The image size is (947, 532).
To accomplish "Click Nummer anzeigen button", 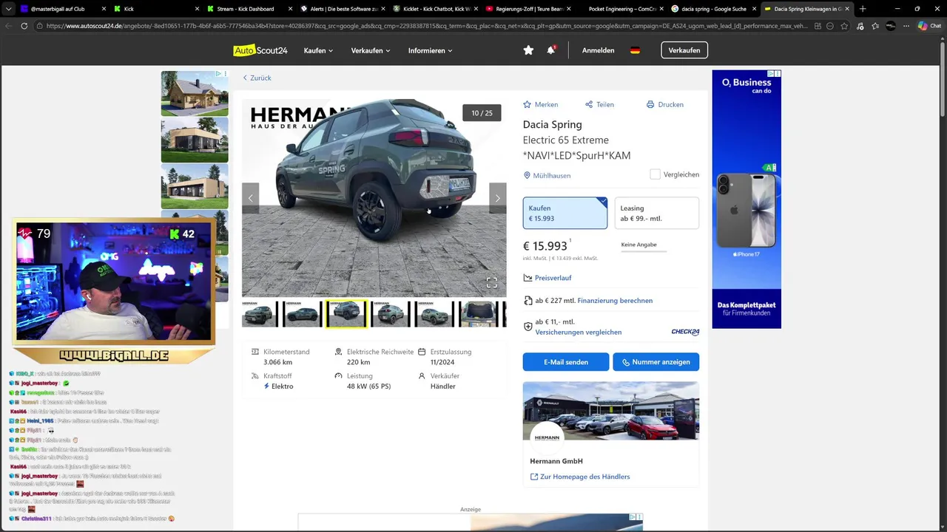I will click(656, 362).
